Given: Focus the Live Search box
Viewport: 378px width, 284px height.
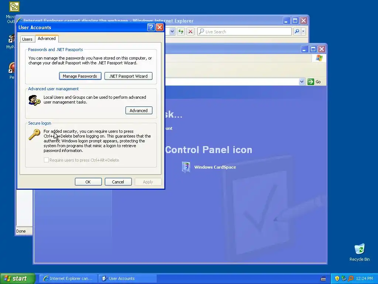Looking at the screenshot, I should 244,32.
